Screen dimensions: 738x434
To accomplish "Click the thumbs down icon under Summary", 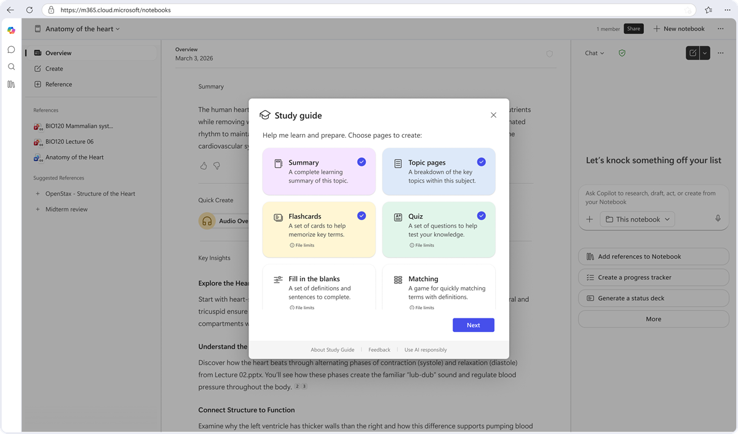I will pos(216,166).
